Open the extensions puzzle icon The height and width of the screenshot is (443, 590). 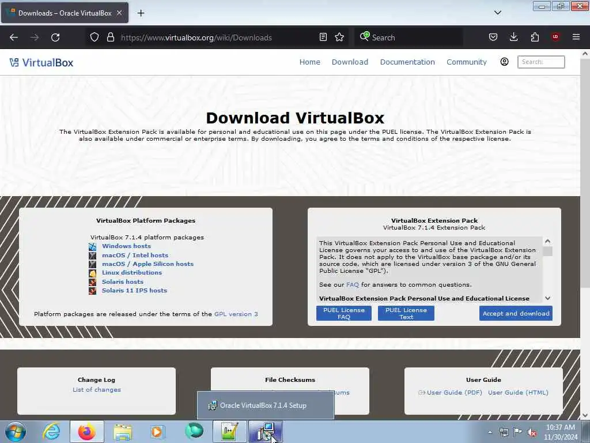tap(535, 37)
